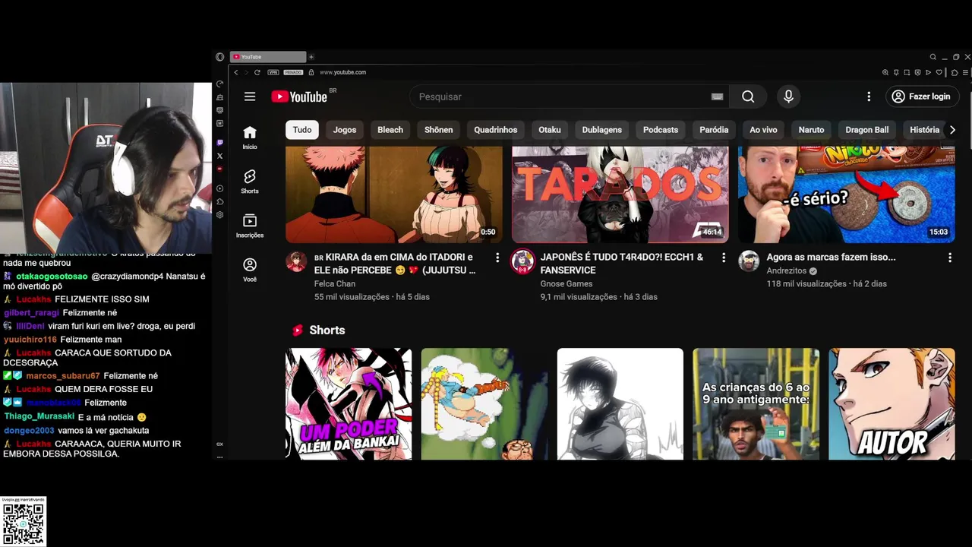Open the Player icon in Opera sidebar
Viewport: 972px width, 547px height.
tap(220, 188)
